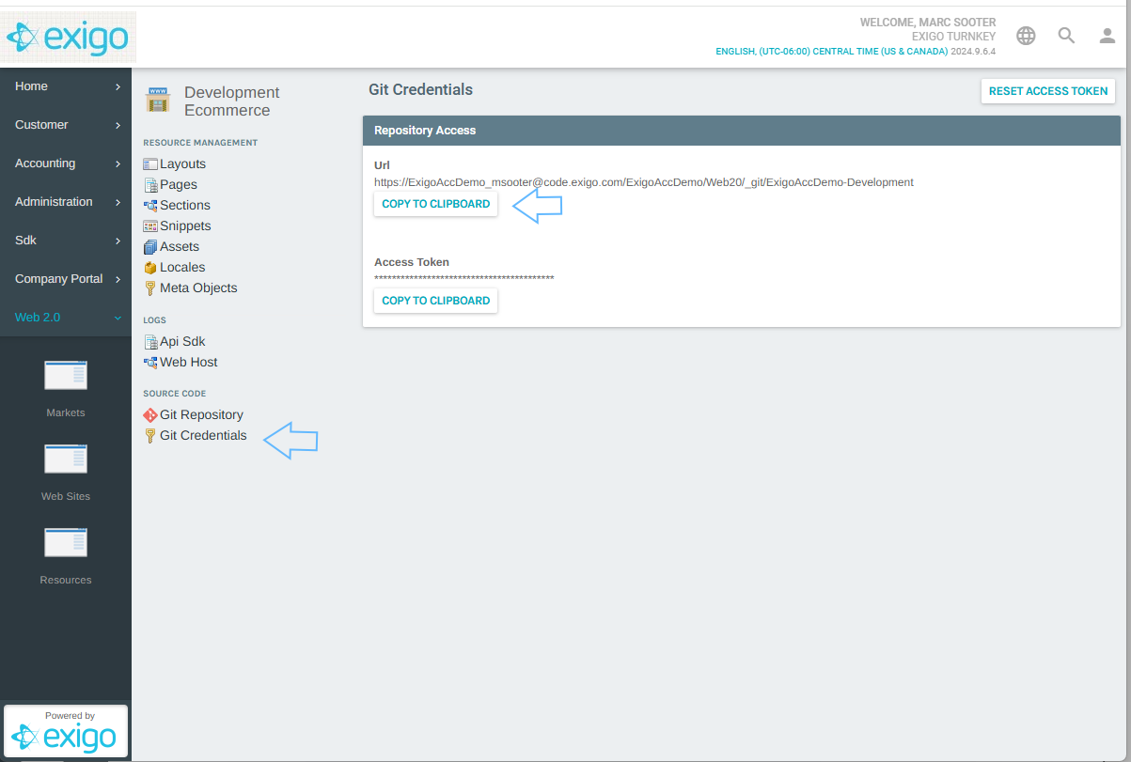Copy the repository Url to clipboard
This screenshot has height=762, width=1131.
[x=435, y=204]
